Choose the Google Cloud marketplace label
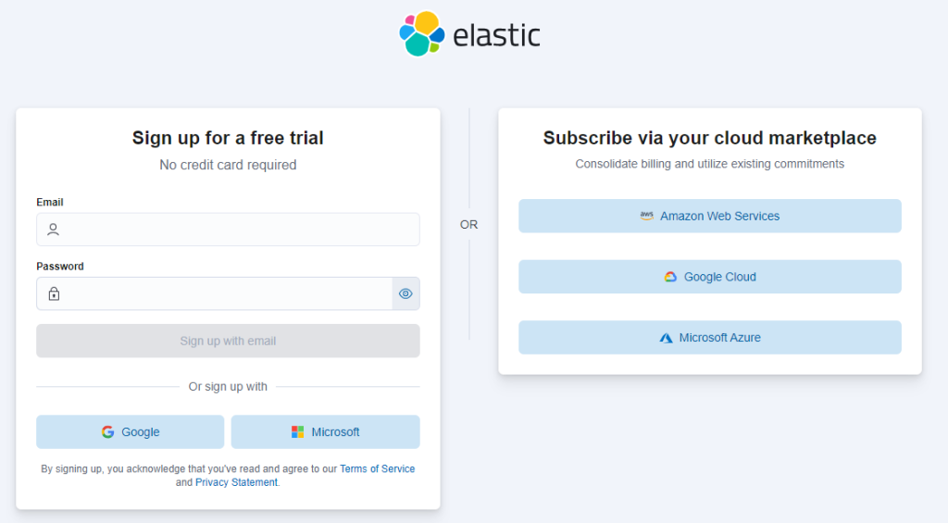 pyautogui.click(x=719, y=277)
